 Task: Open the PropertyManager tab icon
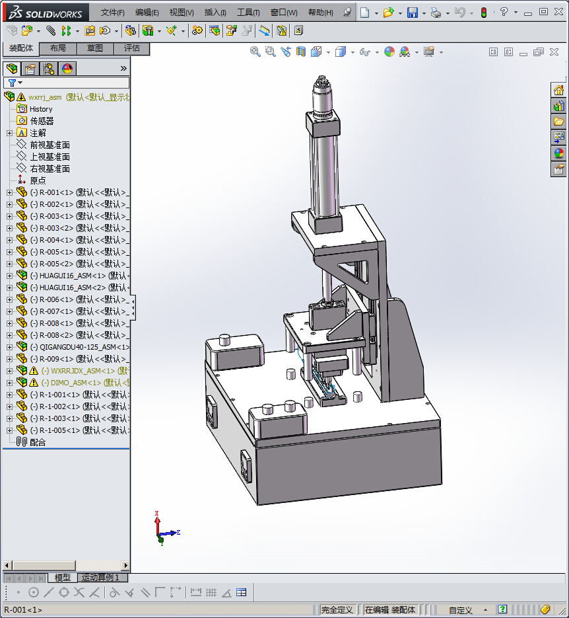pos(30,69)
